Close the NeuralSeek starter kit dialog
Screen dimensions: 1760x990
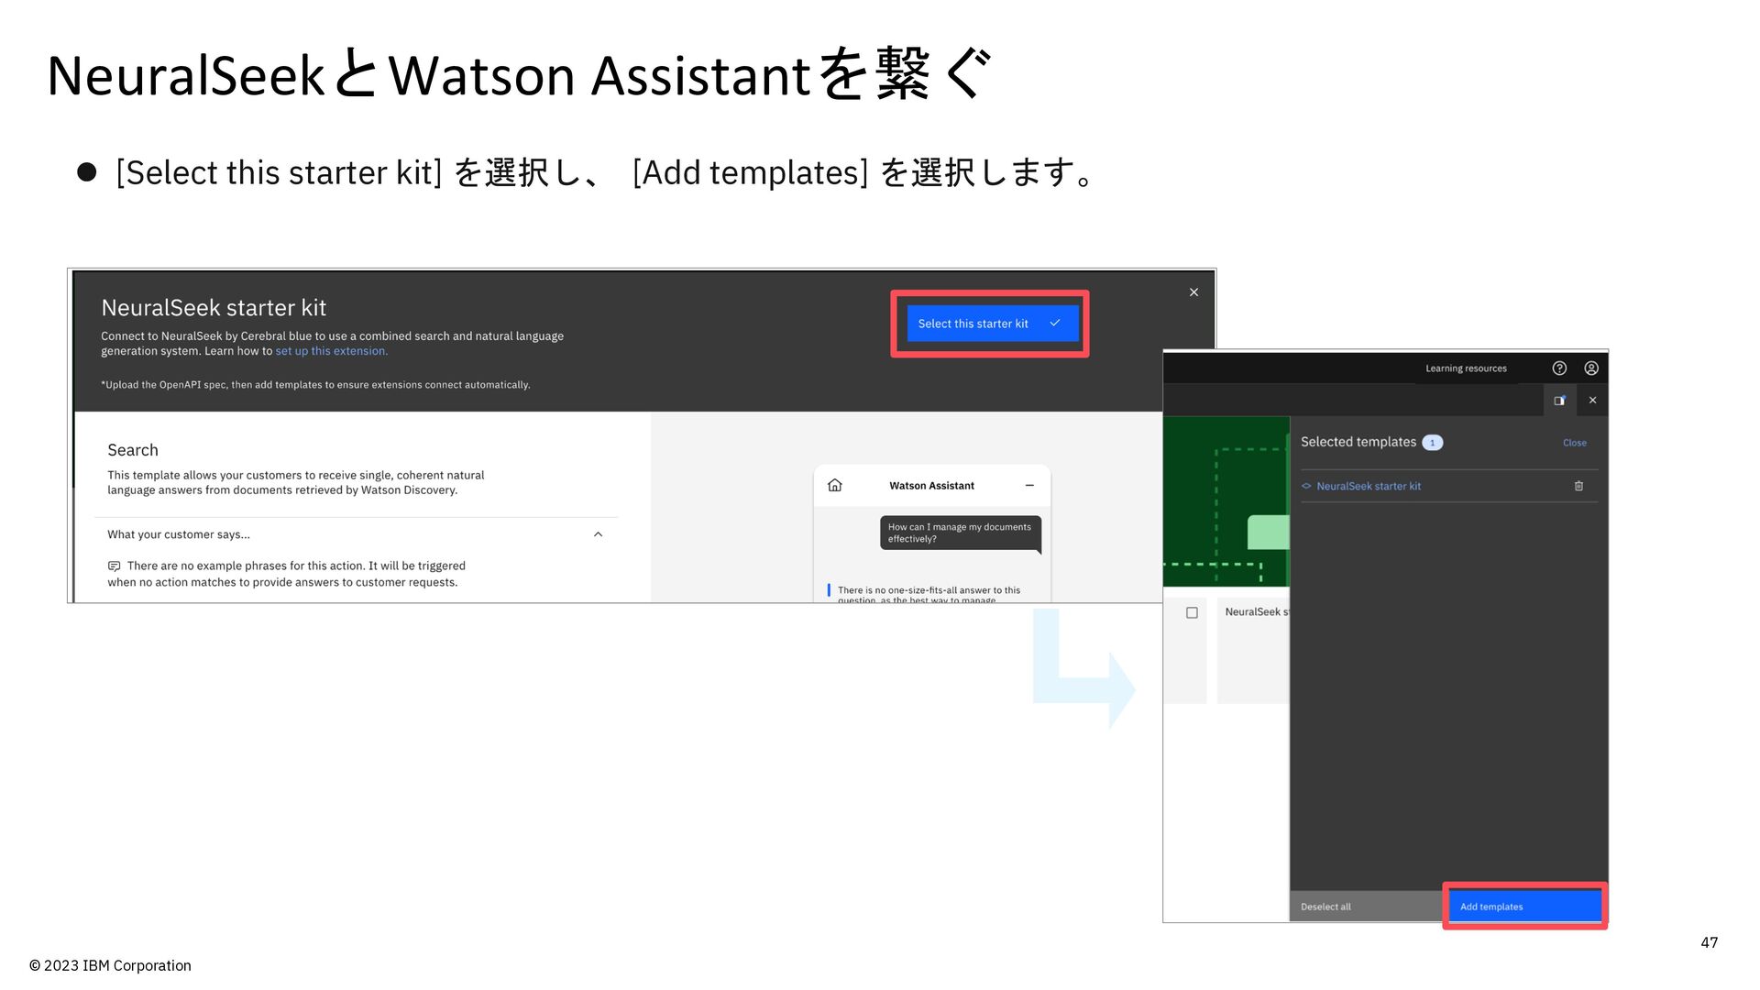tap(1193, 292)
